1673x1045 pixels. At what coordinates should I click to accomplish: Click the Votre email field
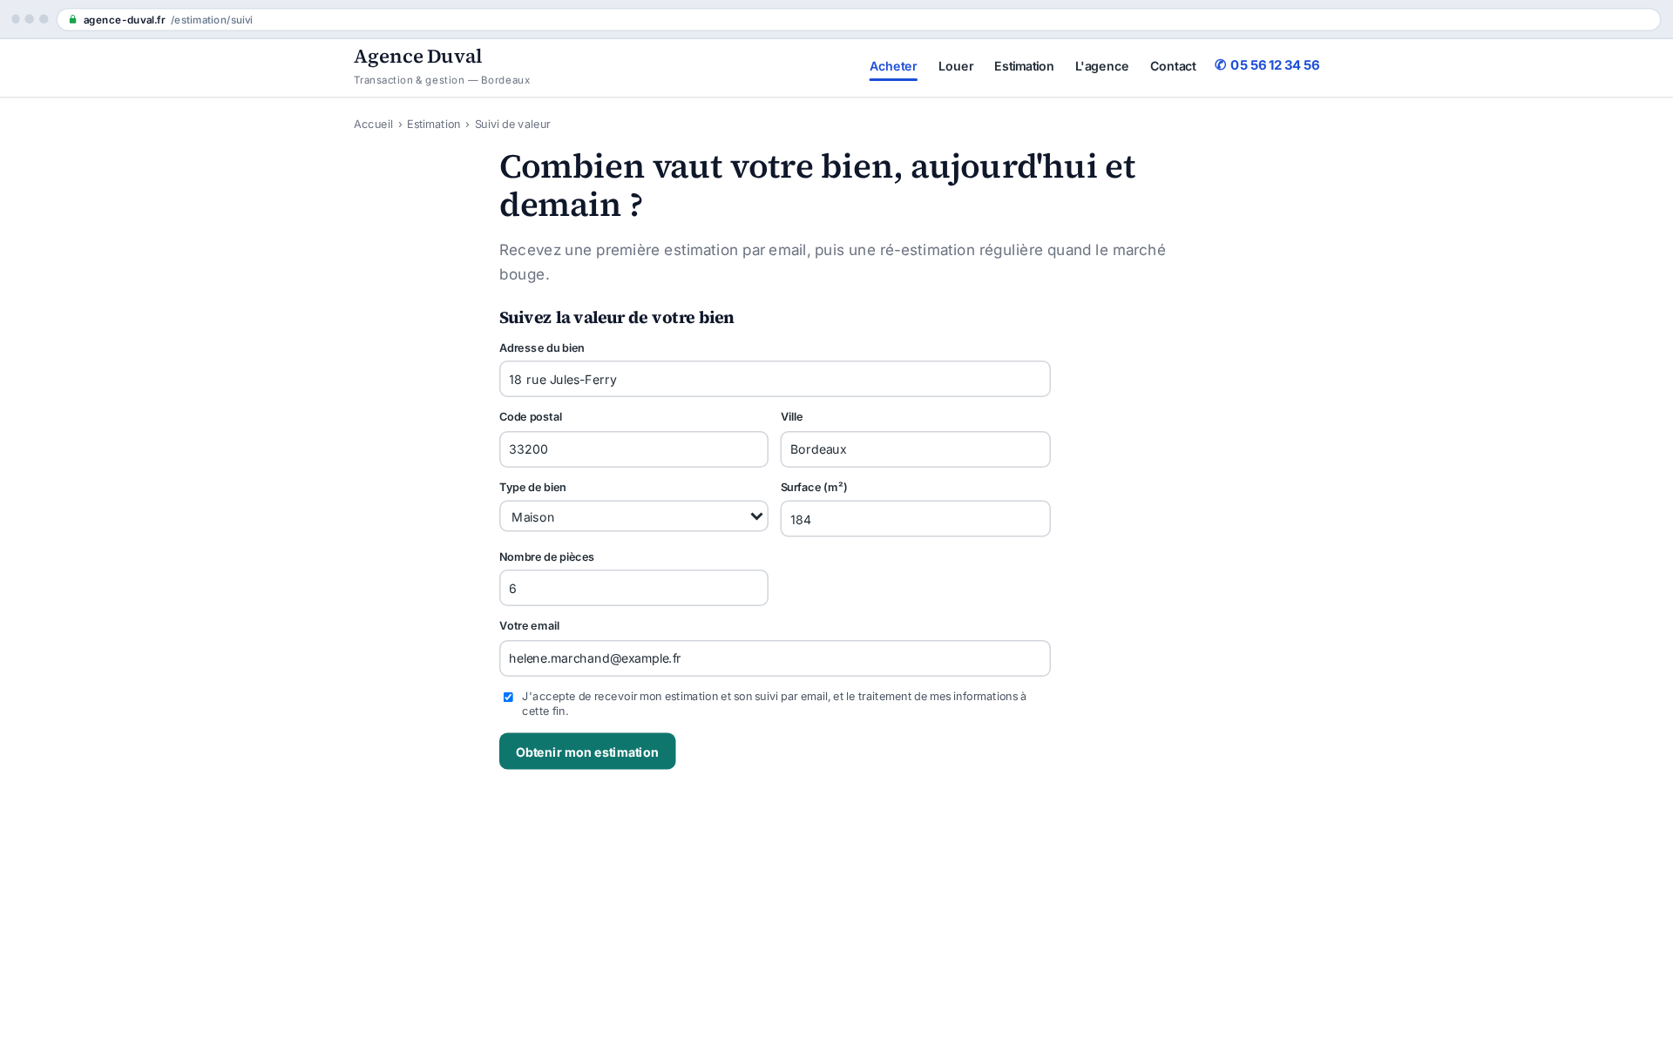775,658
